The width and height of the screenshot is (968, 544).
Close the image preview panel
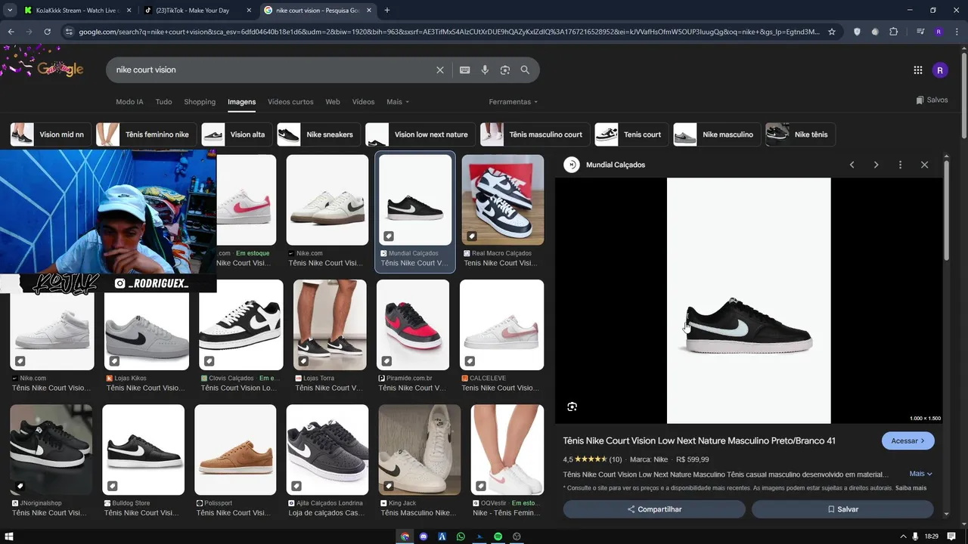pyautogui.click(x=924, y=165)
